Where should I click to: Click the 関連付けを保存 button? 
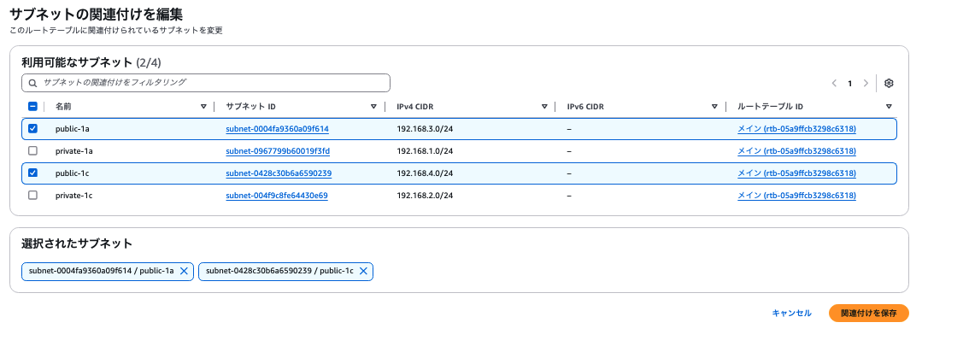[x=869, y=313]
